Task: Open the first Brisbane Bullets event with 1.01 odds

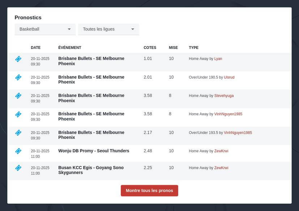Action: click(x=91, y=61)
